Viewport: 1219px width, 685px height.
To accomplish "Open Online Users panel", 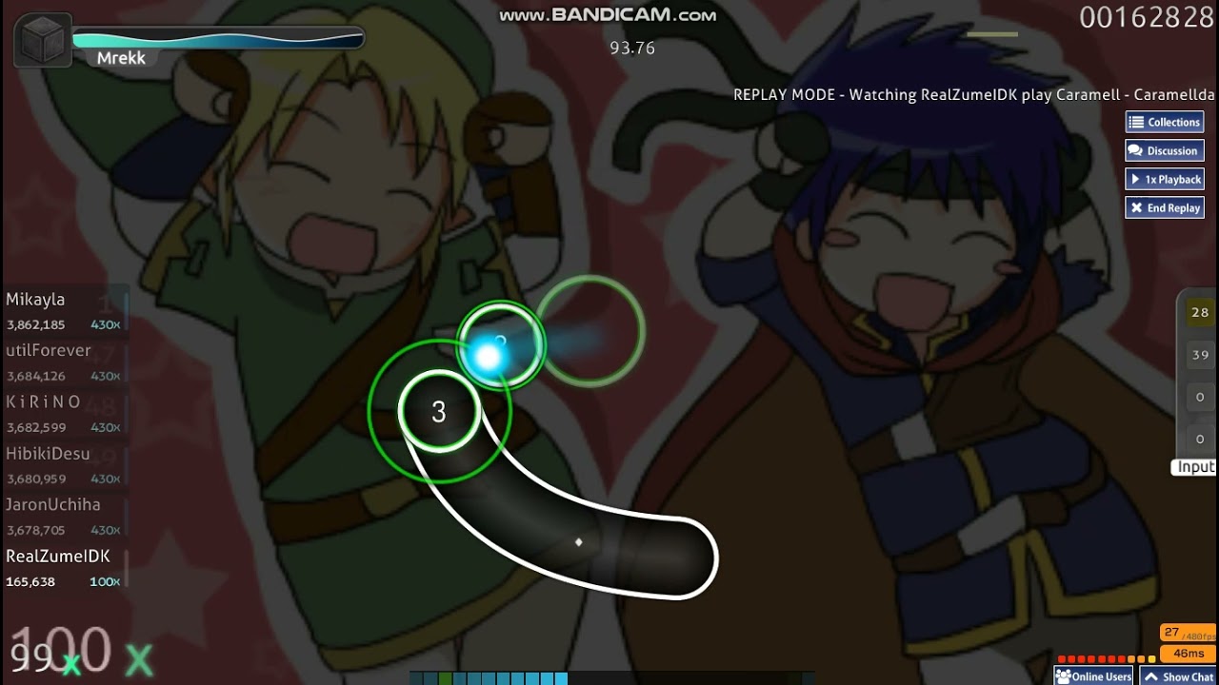I will tap(1093, 676).
